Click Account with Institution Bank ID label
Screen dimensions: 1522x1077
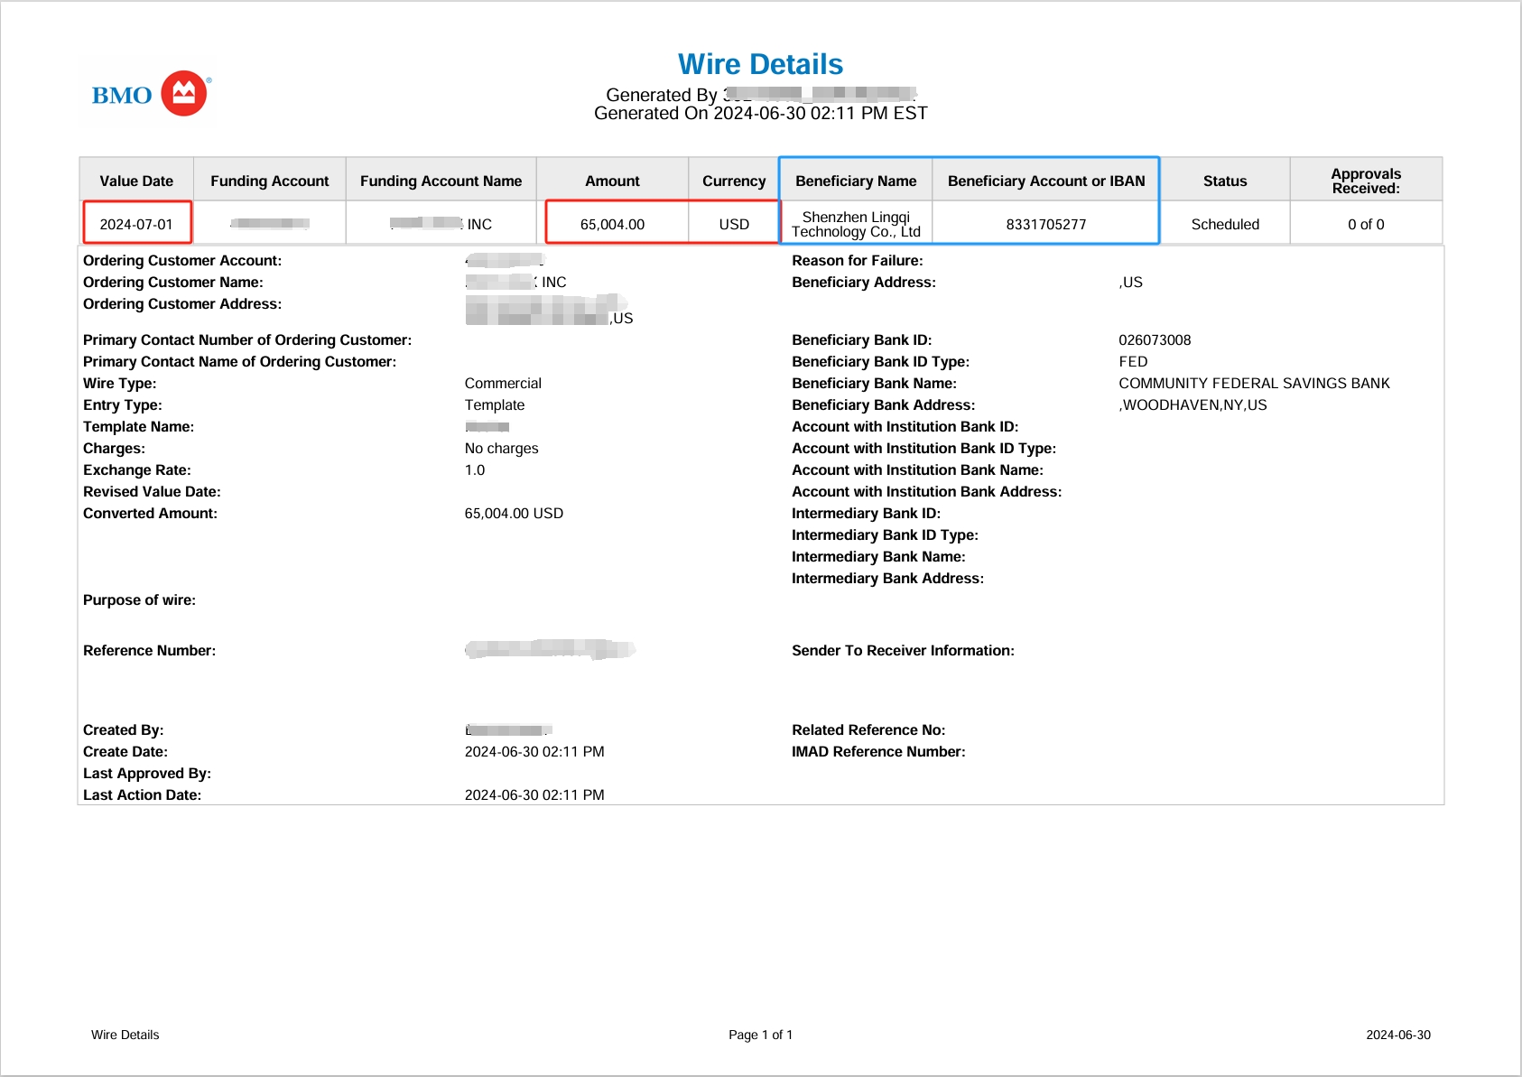click(x=905, y=426)
